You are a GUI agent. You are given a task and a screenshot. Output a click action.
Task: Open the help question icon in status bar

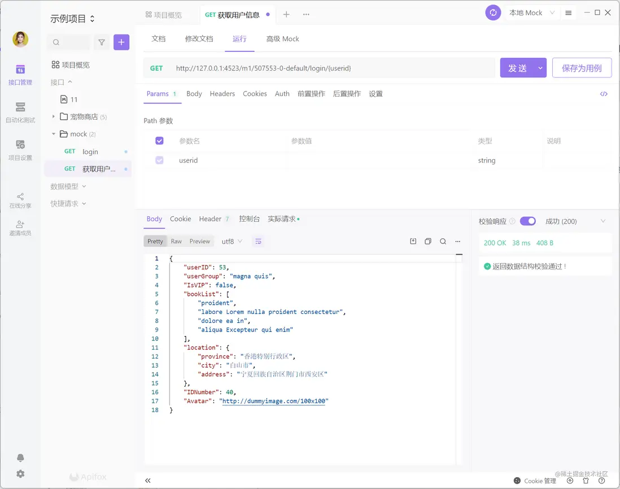[x=601, y=481]
